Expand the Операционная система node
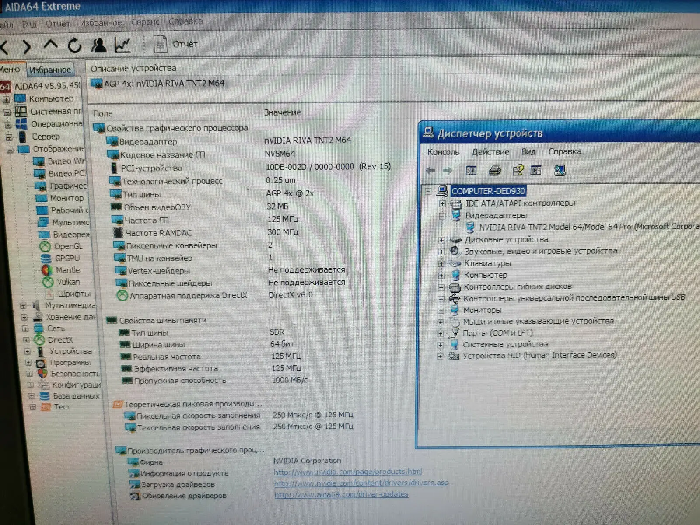700x525 pixels. 7,125
